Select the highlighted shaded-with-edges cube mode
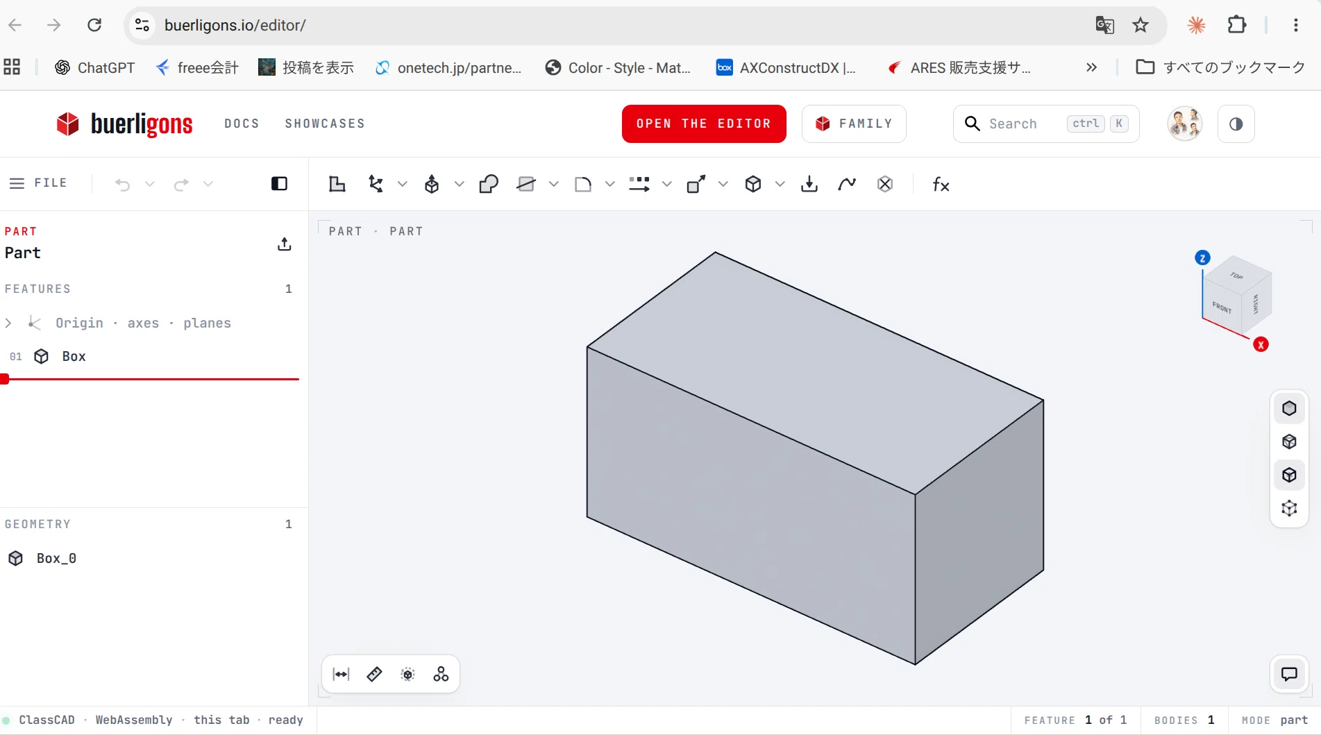 click(1289, 475)
